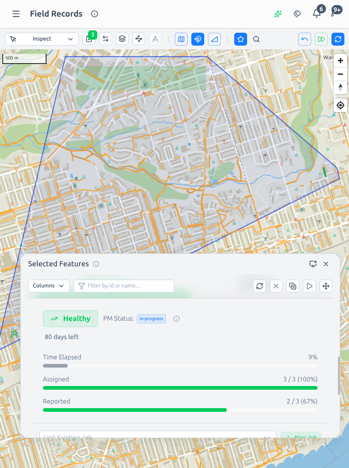Pop out Selected Features panel to window
This screenshot has width=349, height=468.
pos(313,264)
